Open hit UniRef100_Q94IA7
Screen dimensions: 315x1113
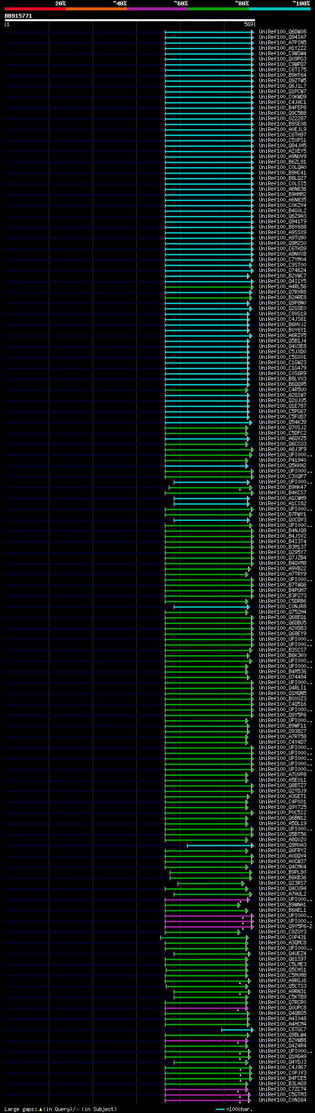pos(283,37)
